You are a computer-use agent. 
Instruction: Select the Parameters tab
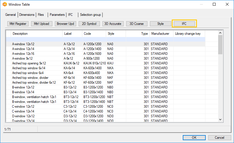[57, 15]
